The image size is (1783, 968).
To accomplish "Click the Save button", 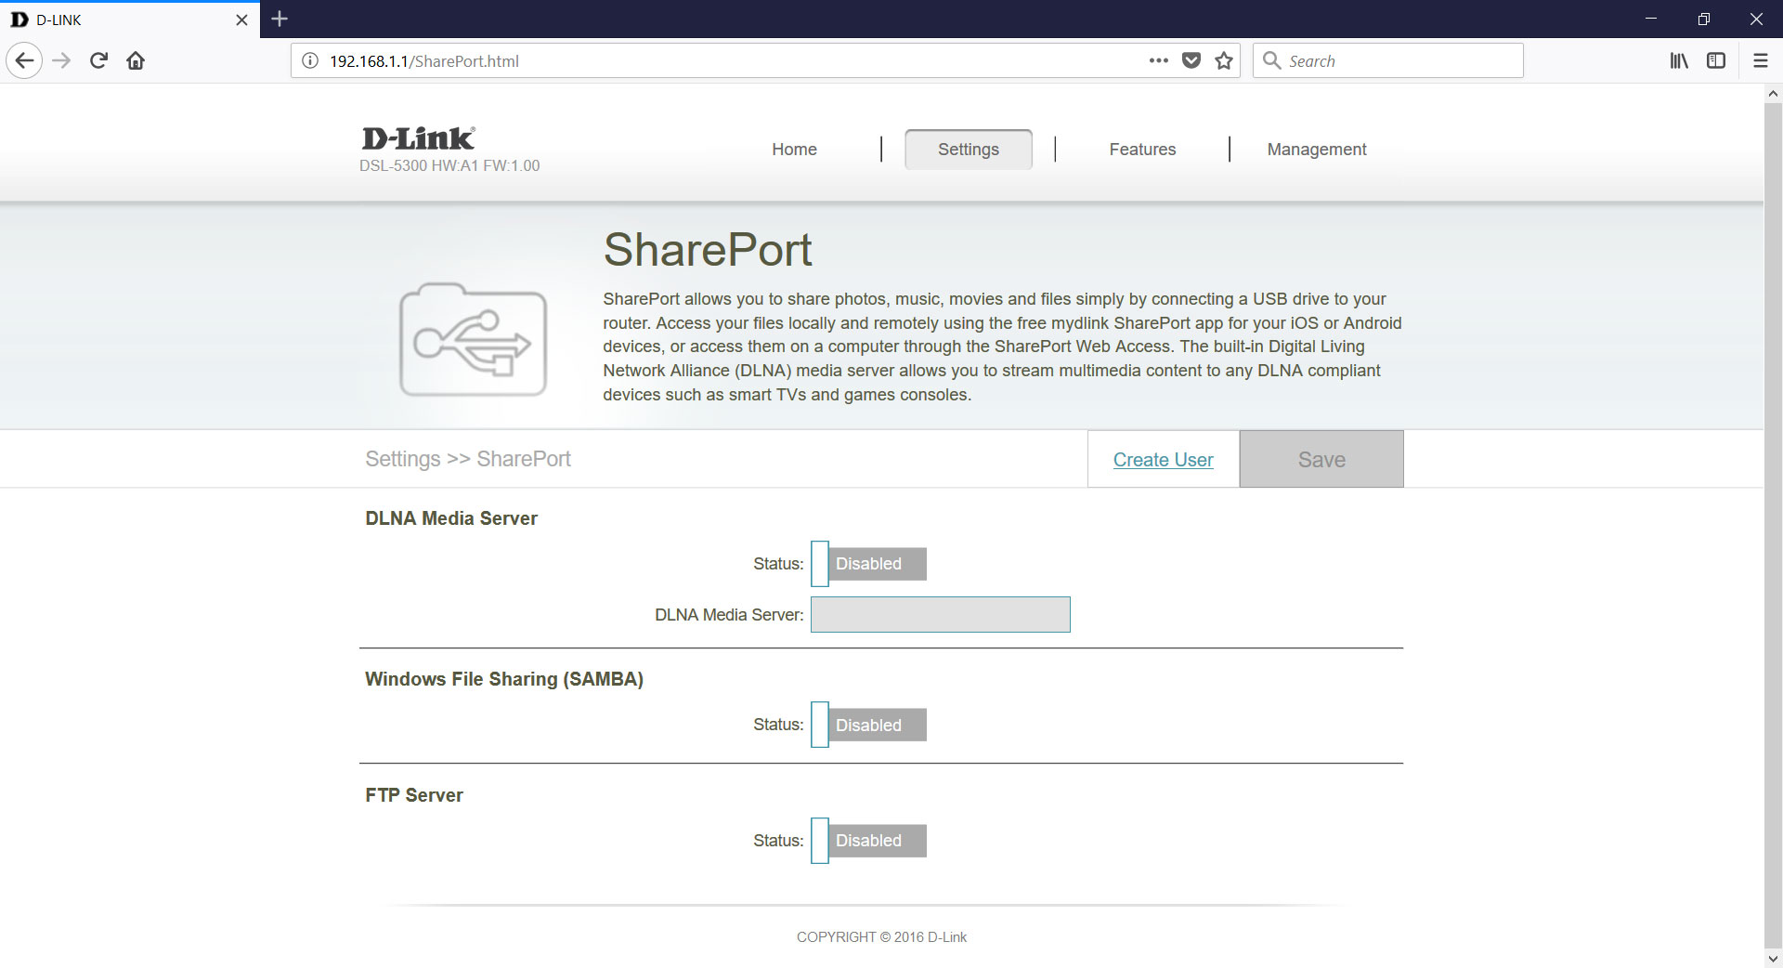I will click(x=1321, y=459).
